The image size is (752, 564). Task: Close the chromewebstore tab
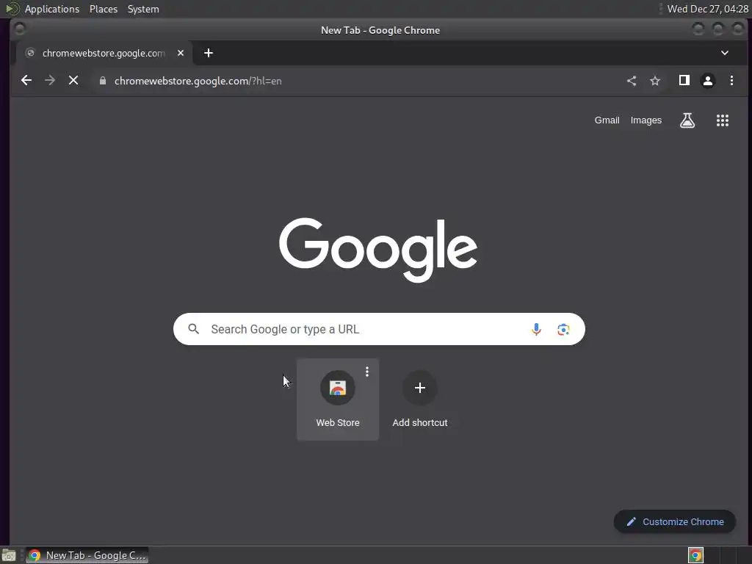tap(181, 53)
